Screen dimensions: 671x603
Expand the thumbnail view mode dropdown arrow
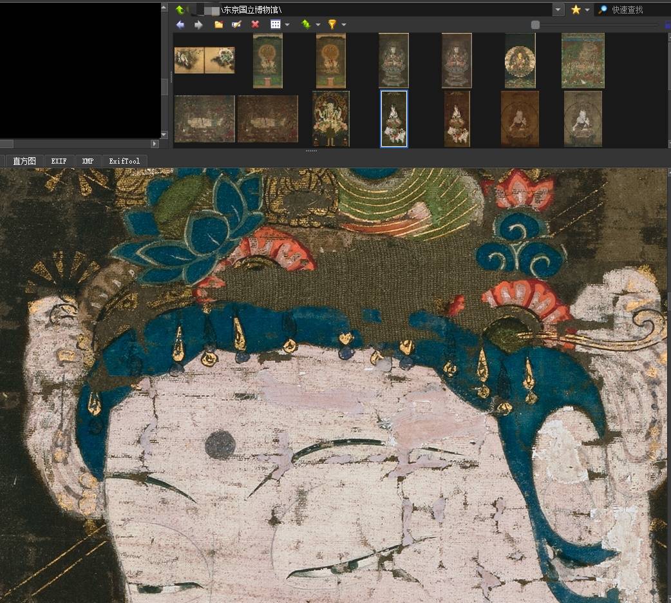point(287,24)
